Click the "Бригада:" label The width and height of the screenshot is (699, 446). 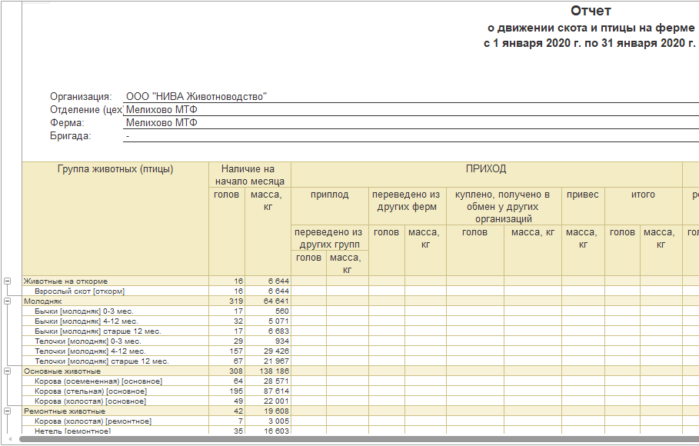(x=71, y=136)
